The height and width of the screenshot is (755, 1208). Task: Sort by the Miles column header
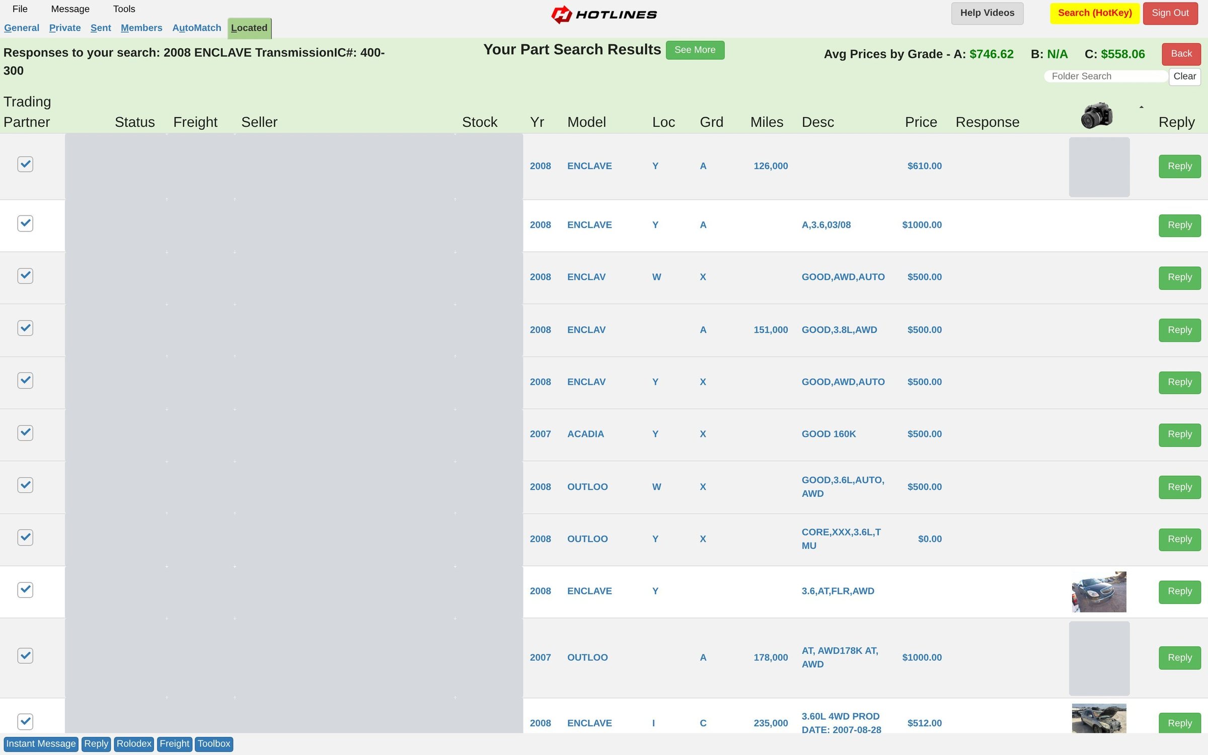767,122
